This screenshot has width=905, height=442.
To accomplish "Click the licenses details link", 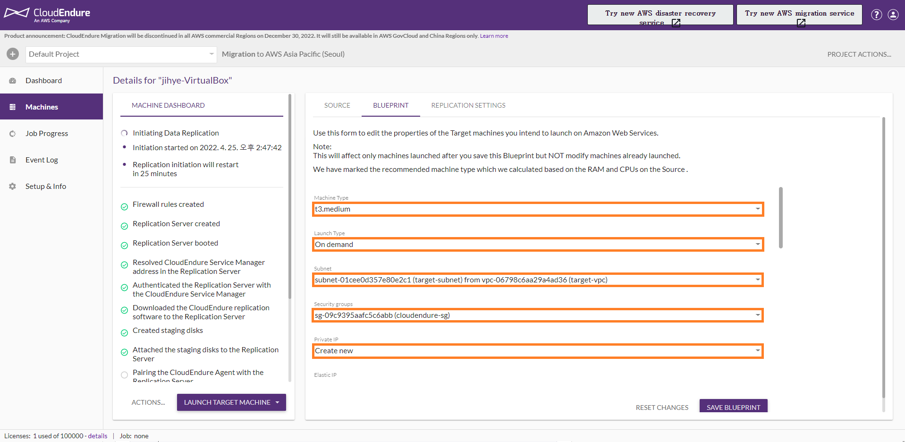I will click(98, 436).
